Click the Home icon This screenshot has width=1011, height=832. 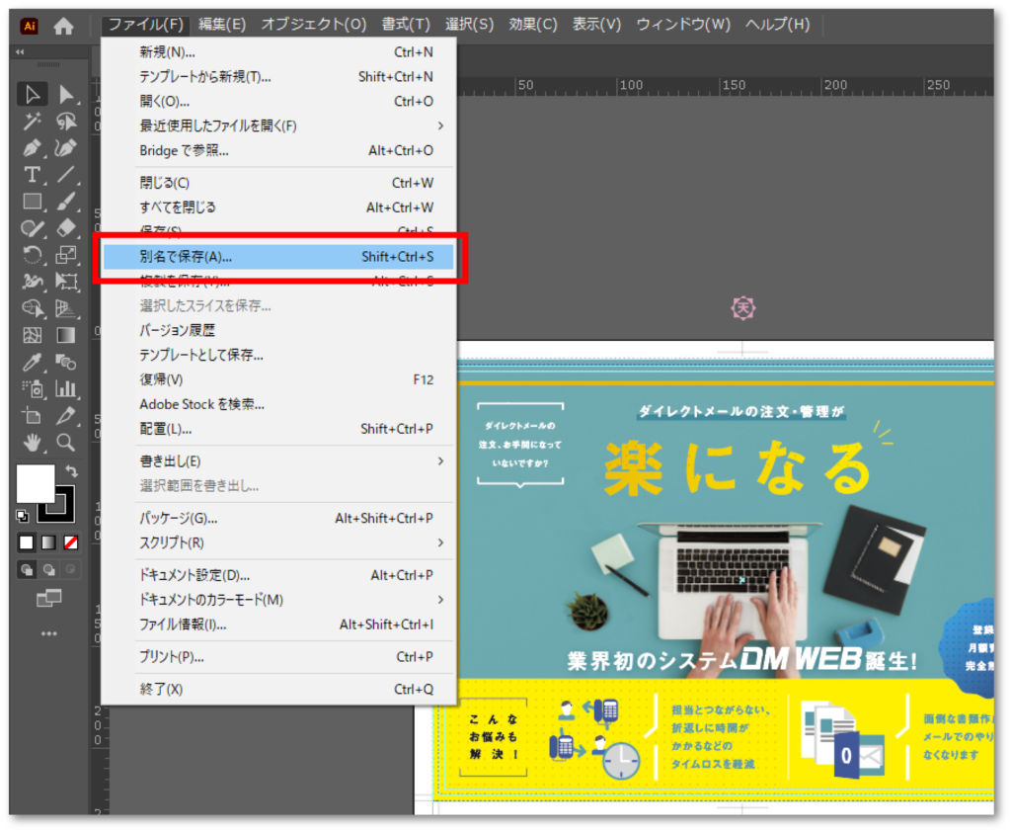63,26
